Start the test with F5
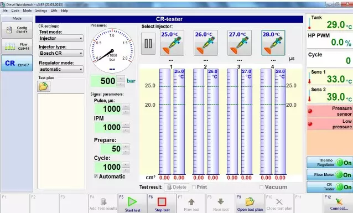 click(132, 204)
